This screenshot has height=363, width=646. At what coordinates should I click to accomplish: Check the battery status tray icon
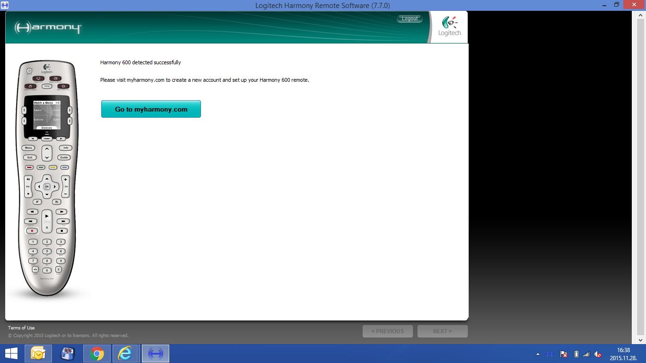576,354
